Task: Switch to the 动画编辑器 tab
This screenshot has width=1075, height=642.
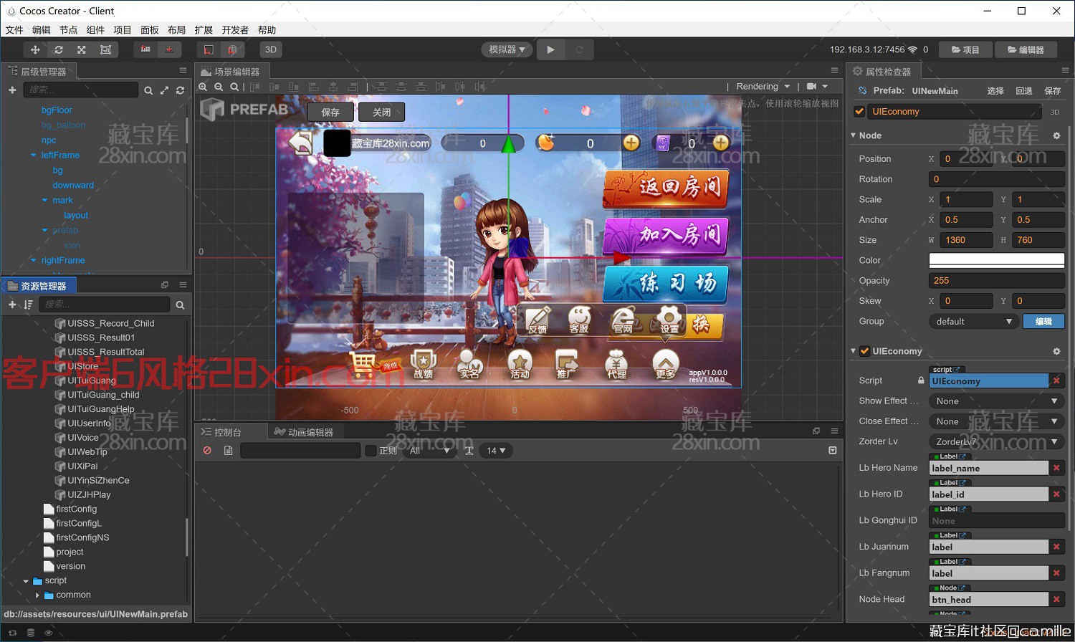Action: (x=304, y=432)
